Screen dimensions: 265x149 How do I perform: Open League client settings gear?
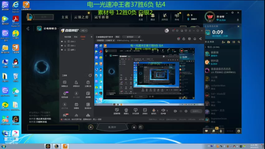click(233, 13)
